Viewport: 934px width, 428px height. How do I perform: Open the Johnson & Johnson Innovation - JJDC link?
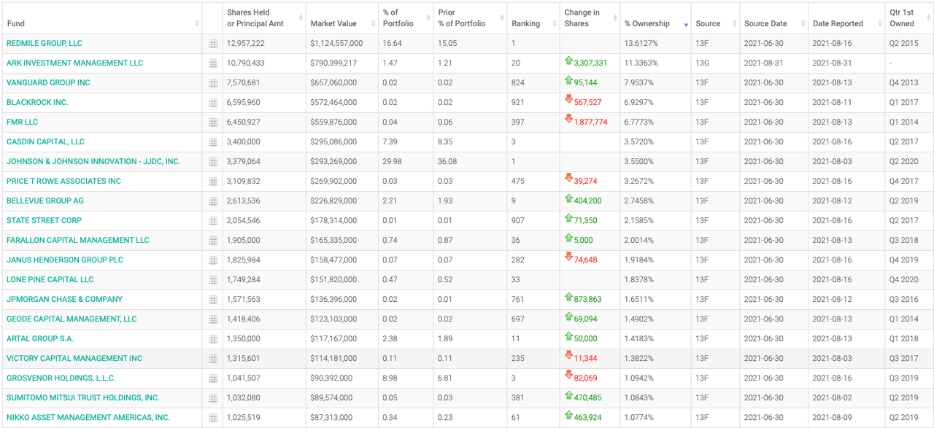(x=93, y=162)
